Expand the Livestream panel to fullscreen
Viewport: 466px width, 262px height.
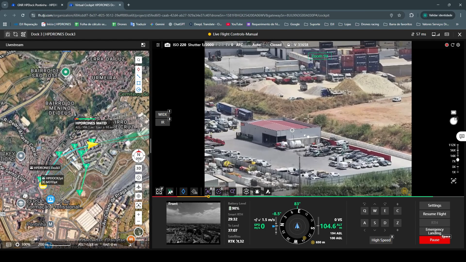(143, 45)
